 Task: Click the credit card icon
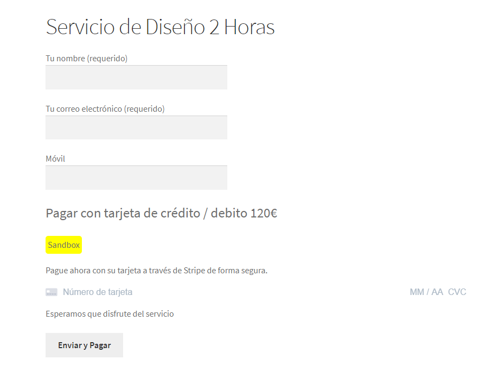52,292
